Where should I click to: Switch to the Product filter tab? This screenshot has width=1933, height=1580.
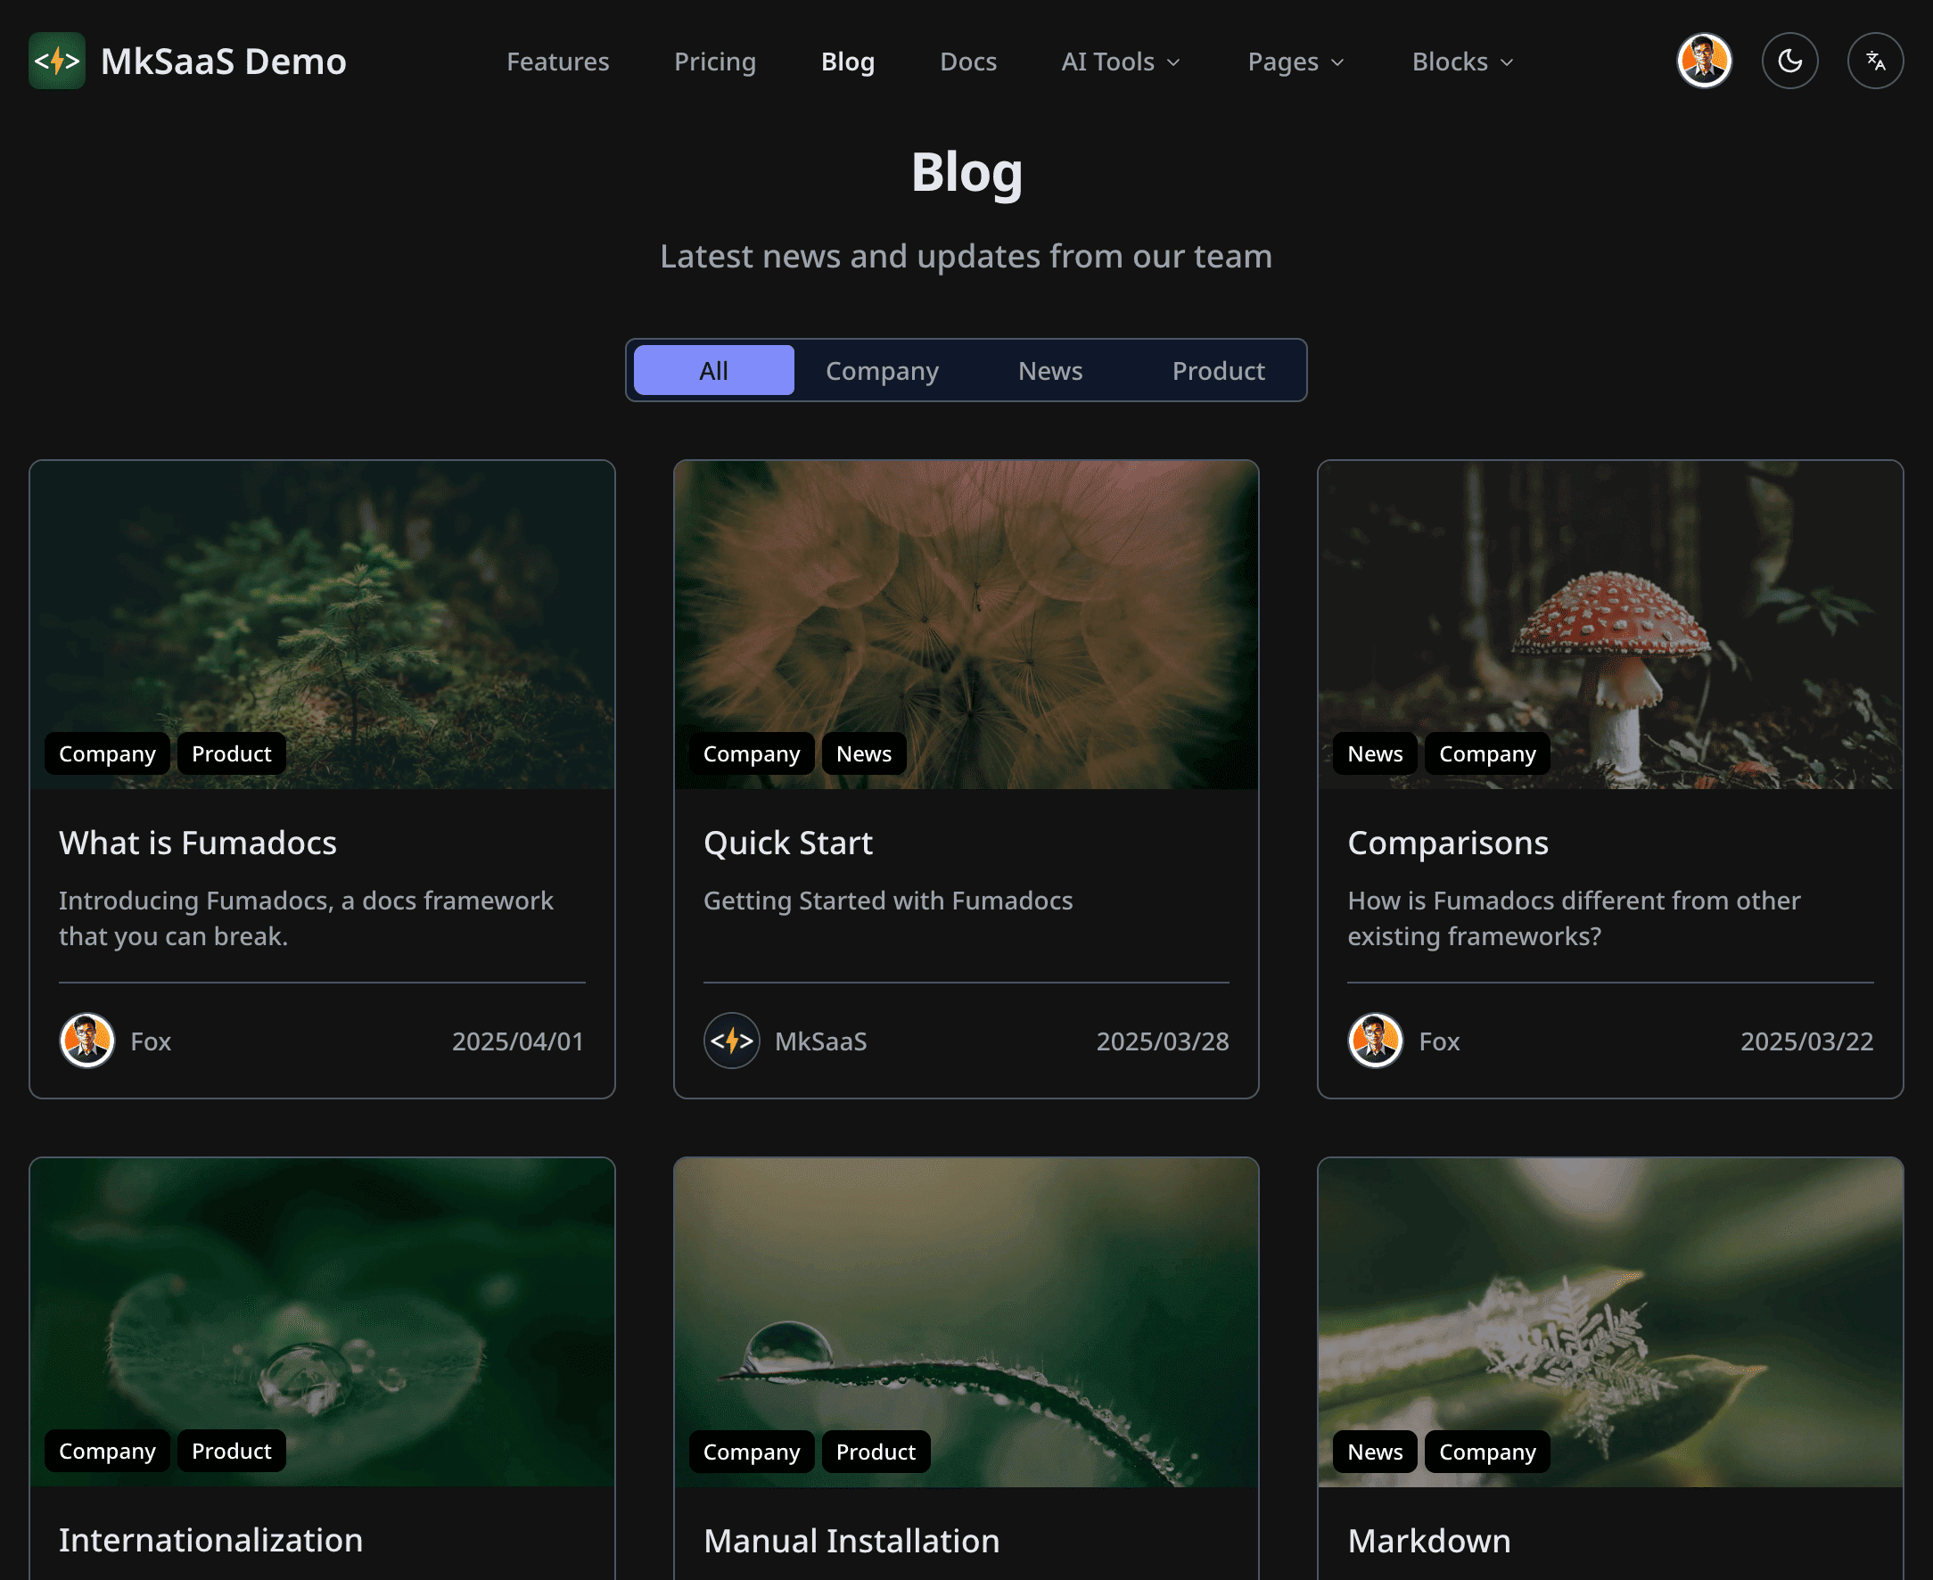pos(1218,370)
